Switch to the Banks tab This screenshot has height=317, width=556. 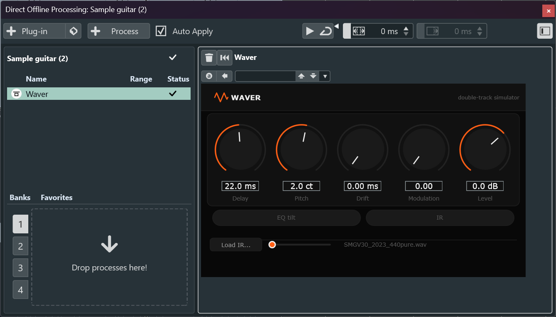(20, 198)
